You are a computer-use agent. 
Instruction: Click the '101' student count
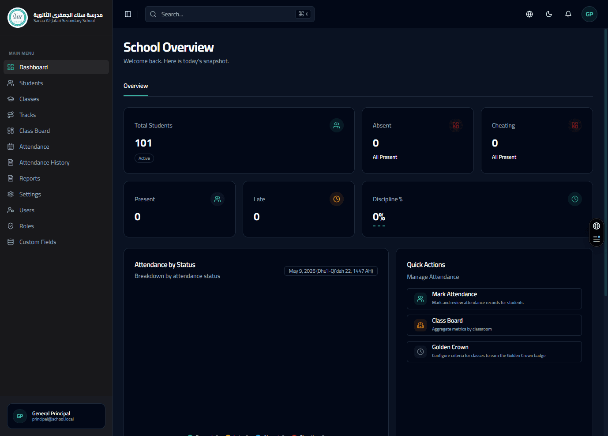tap(143, 143)
